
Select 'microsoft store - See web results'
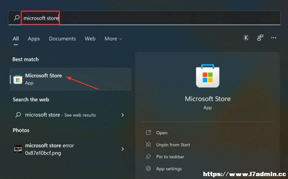tap(71, 115)
